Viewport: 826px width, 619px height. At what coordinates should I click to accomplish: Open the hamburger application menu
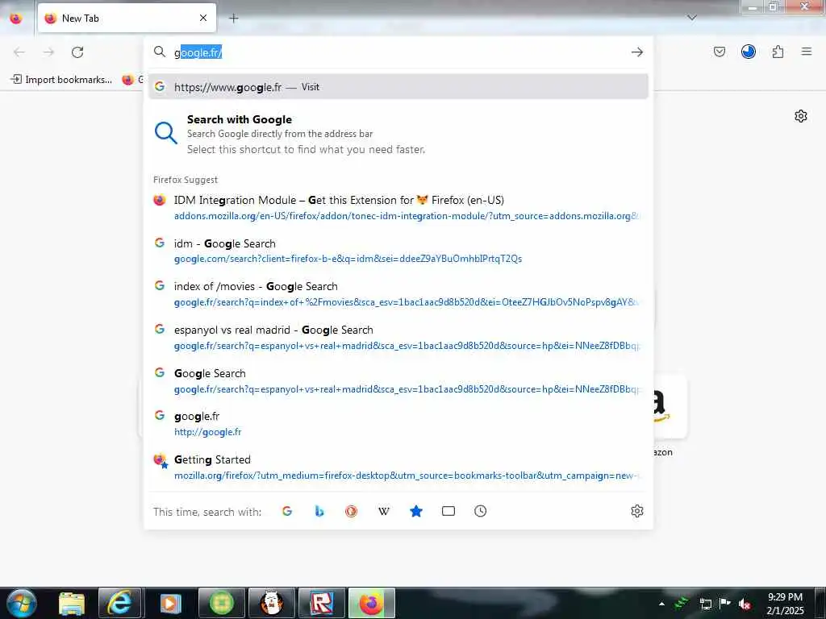[x=806, y=52]
